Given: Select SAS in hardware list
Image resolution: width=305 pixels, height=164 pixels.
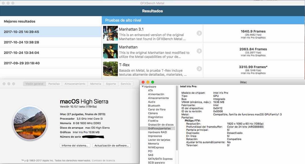Looking at the screenshot, I should coord(151,155).
